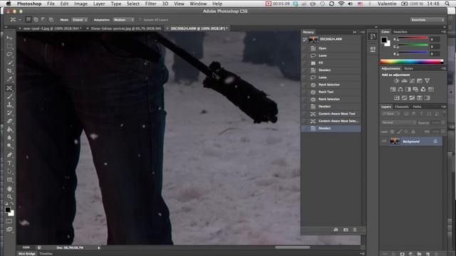
Task: Open the Select menu
Action: [x=133, y=4]
